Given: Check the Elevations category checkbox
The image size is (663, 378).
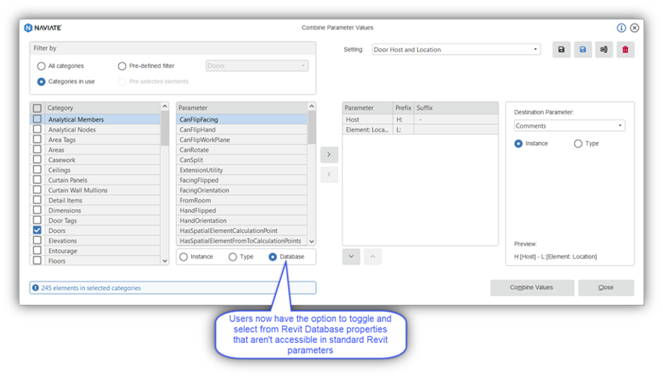Looking at the screenshot, I should pyautogui.click(x=37, y=240).
